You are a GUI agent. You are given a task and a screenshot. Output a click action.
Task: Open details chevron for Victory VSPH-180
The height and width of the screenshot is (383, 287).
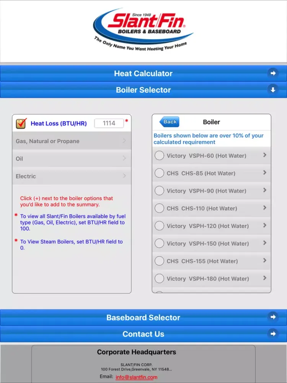(x=265, y=278)
